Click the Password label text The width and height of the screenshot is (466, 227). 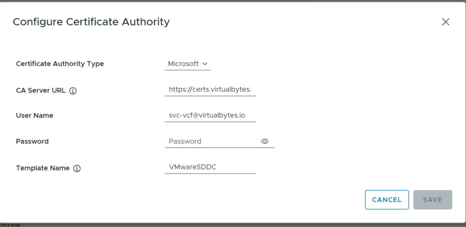[x=32, y=141]
